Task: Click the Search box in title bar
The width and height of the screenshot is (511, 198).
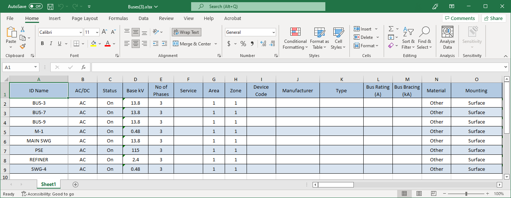Action: (258, 6)
